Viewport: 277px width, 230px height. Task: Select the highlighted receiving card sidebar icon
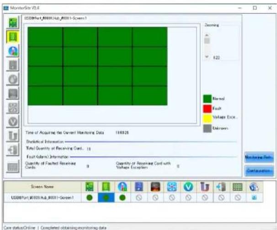pos(13,37)
